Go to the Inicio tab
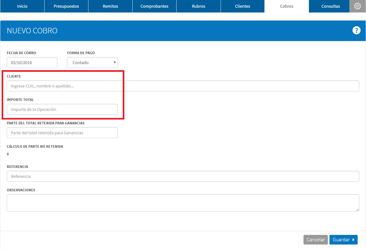 click(x=22, y=6)
